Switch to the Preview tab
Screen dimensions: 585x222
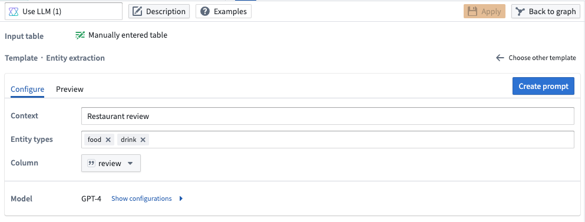pos(70,89)
